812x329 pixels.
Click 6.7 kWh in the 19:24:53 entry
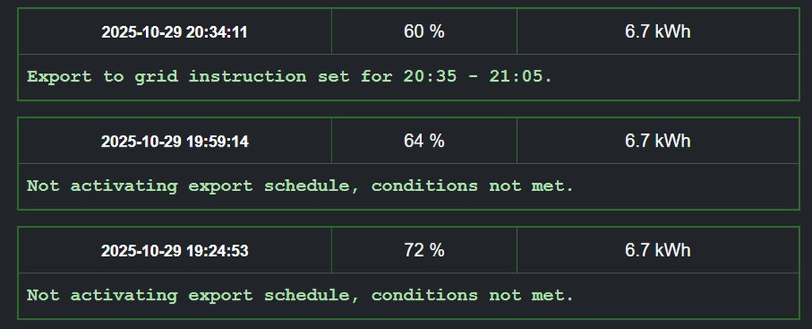click(657, 251)
